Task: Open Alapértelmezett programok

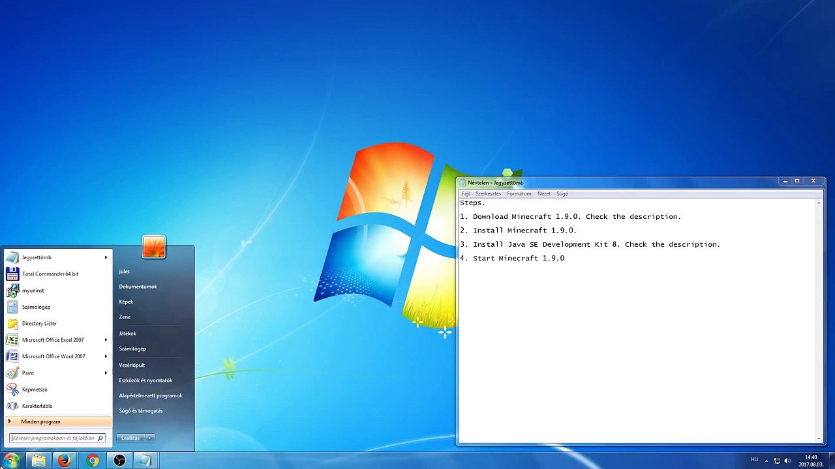Action: (x=151, y=396)
